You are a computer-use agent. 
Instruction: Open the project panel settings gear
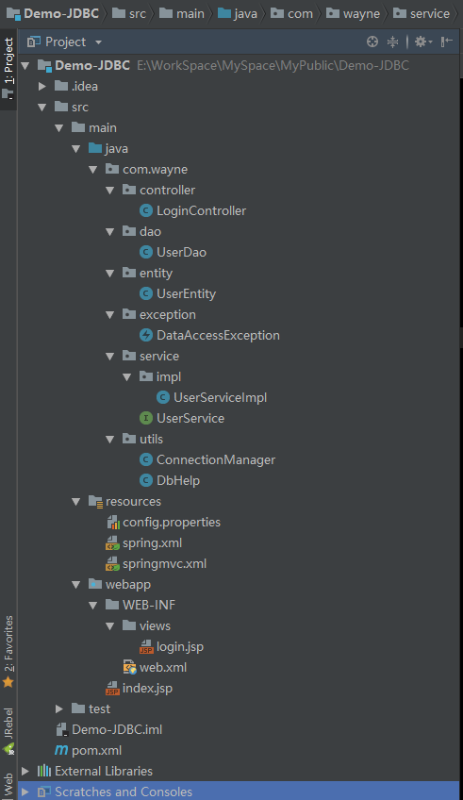422,42
